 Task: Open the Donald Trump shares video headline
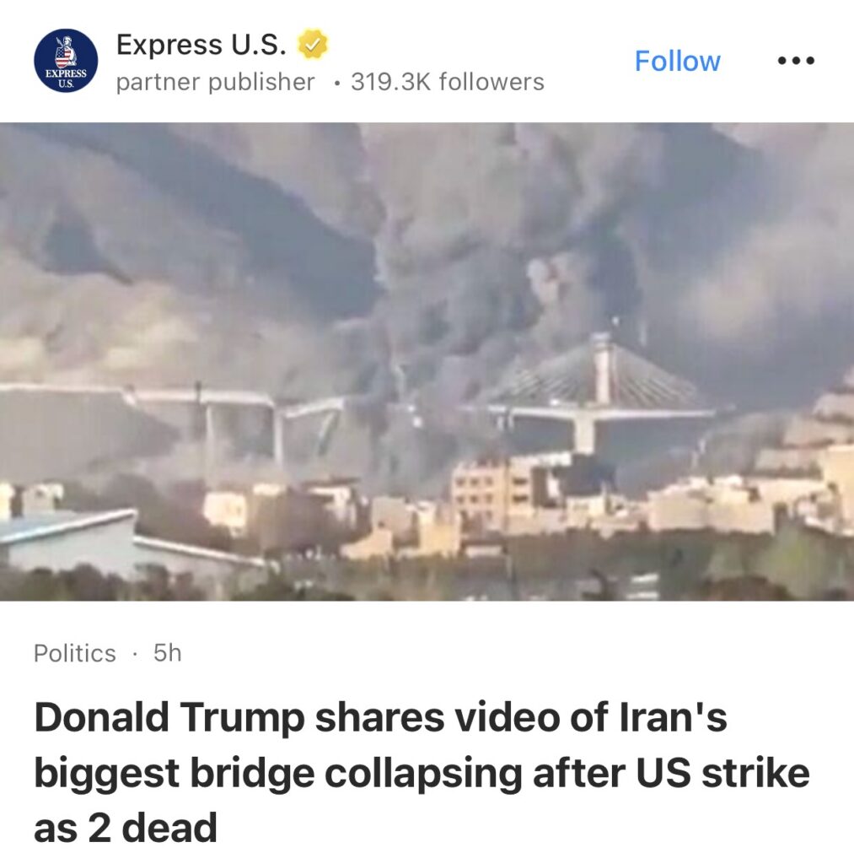coord(422,773)
